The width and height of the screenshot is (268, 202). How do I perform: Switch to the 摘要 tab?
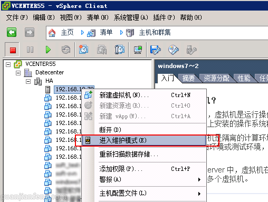[188, 78]
